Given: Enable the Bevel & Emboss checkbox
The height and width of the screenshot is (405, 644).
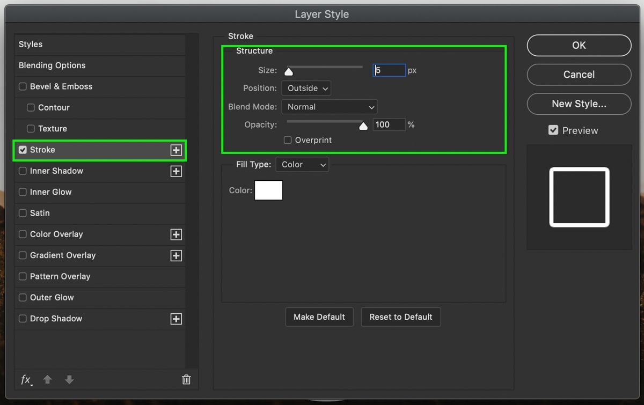Looking at the screenshot, I should pos(23,86).
